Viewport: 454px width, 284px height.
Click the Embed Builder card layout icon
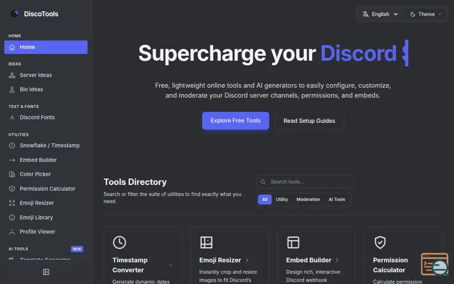[x=293, y=243]
